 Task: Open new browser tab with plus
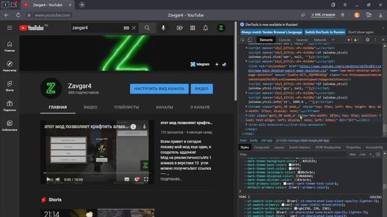point(82,5)
